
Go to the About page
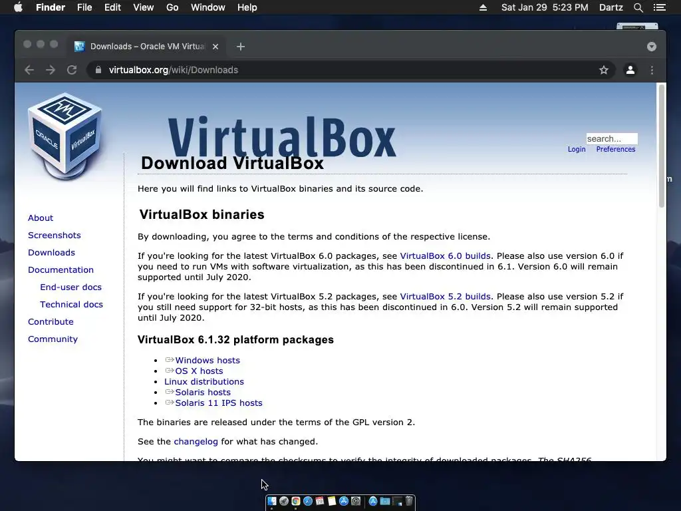pos(41,218)
